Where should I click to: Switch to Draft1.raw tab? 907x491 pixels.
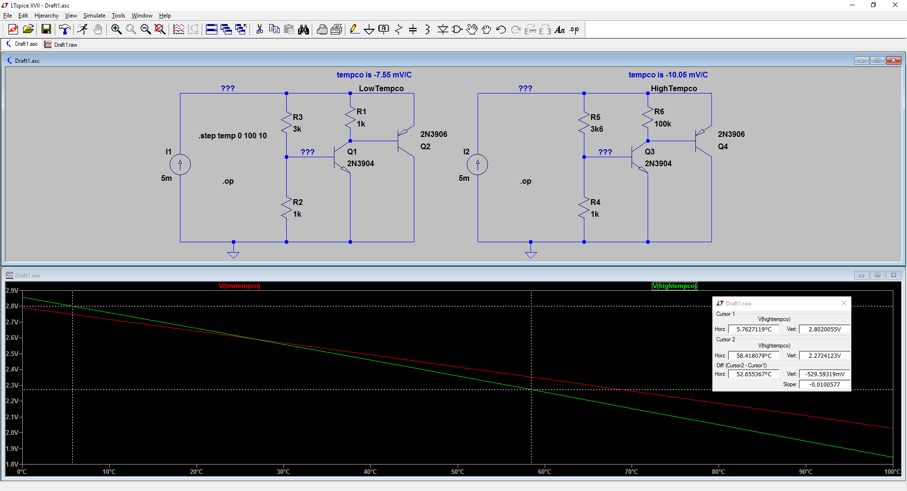coord(61,44)
